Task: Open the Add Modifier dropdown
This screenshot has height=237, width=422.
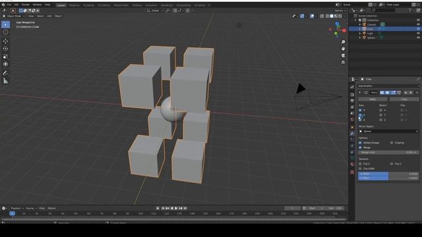Action: click(388, 86)
